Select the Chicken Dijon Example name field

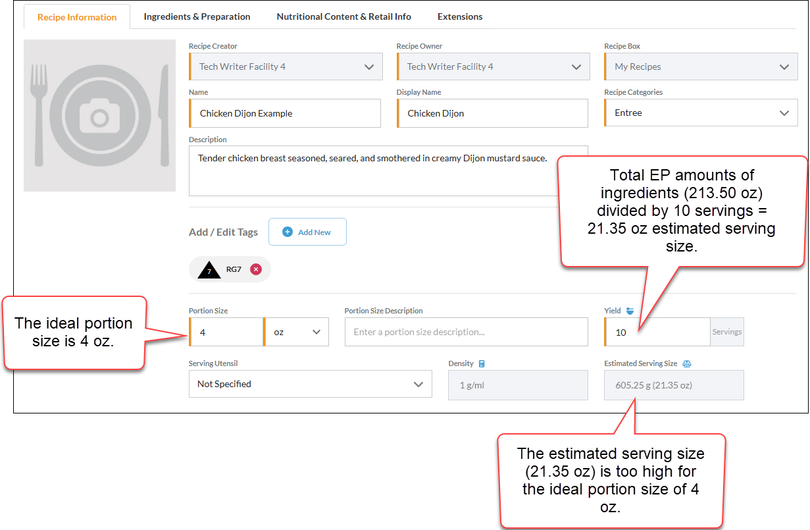click(x=285, y=113)
